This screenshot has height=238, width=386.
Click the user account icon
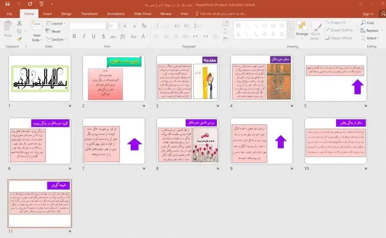click(383, 14)
